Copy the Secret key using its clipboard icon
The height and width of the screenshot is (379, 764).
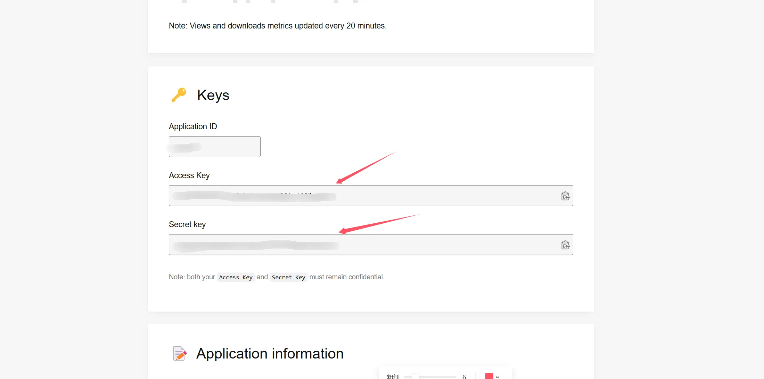(x=565, y=245)
